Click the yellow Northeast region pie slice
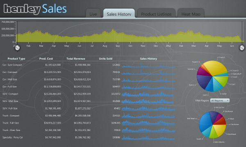Viewport: 246px width, 147px height. [220, 129]
